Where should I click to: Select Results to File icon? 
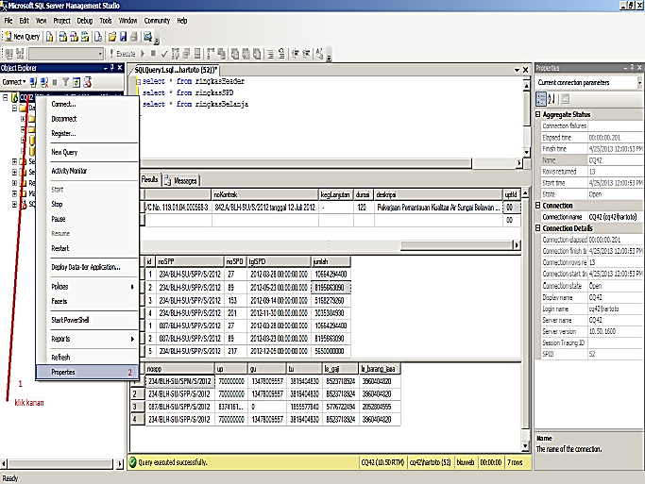point(257,54)
